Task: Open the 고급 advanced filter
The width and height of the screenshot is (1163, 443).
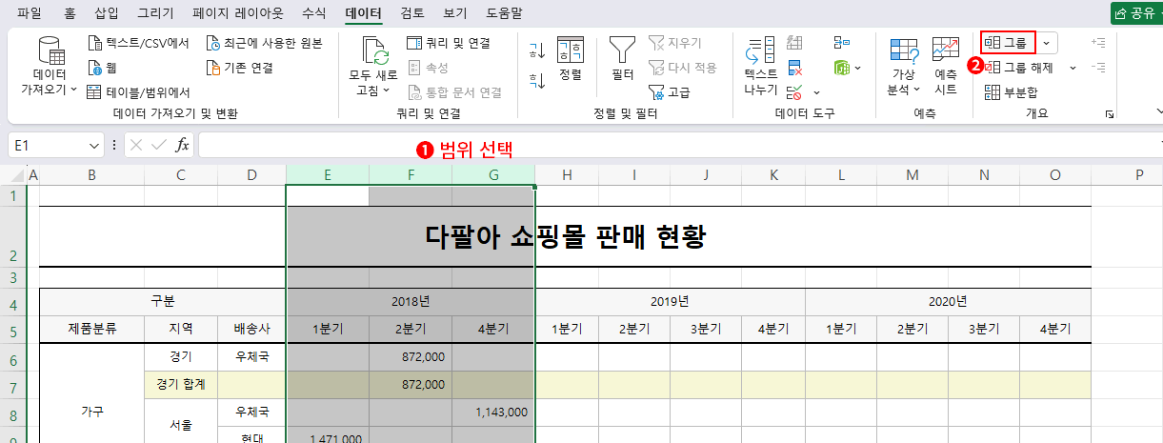Action: pyautogui.click(x=670, y=92)
